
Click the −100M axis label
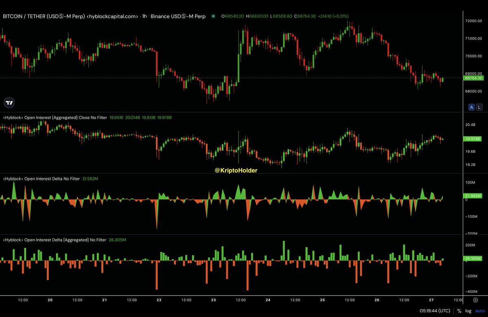pos(471,216)
